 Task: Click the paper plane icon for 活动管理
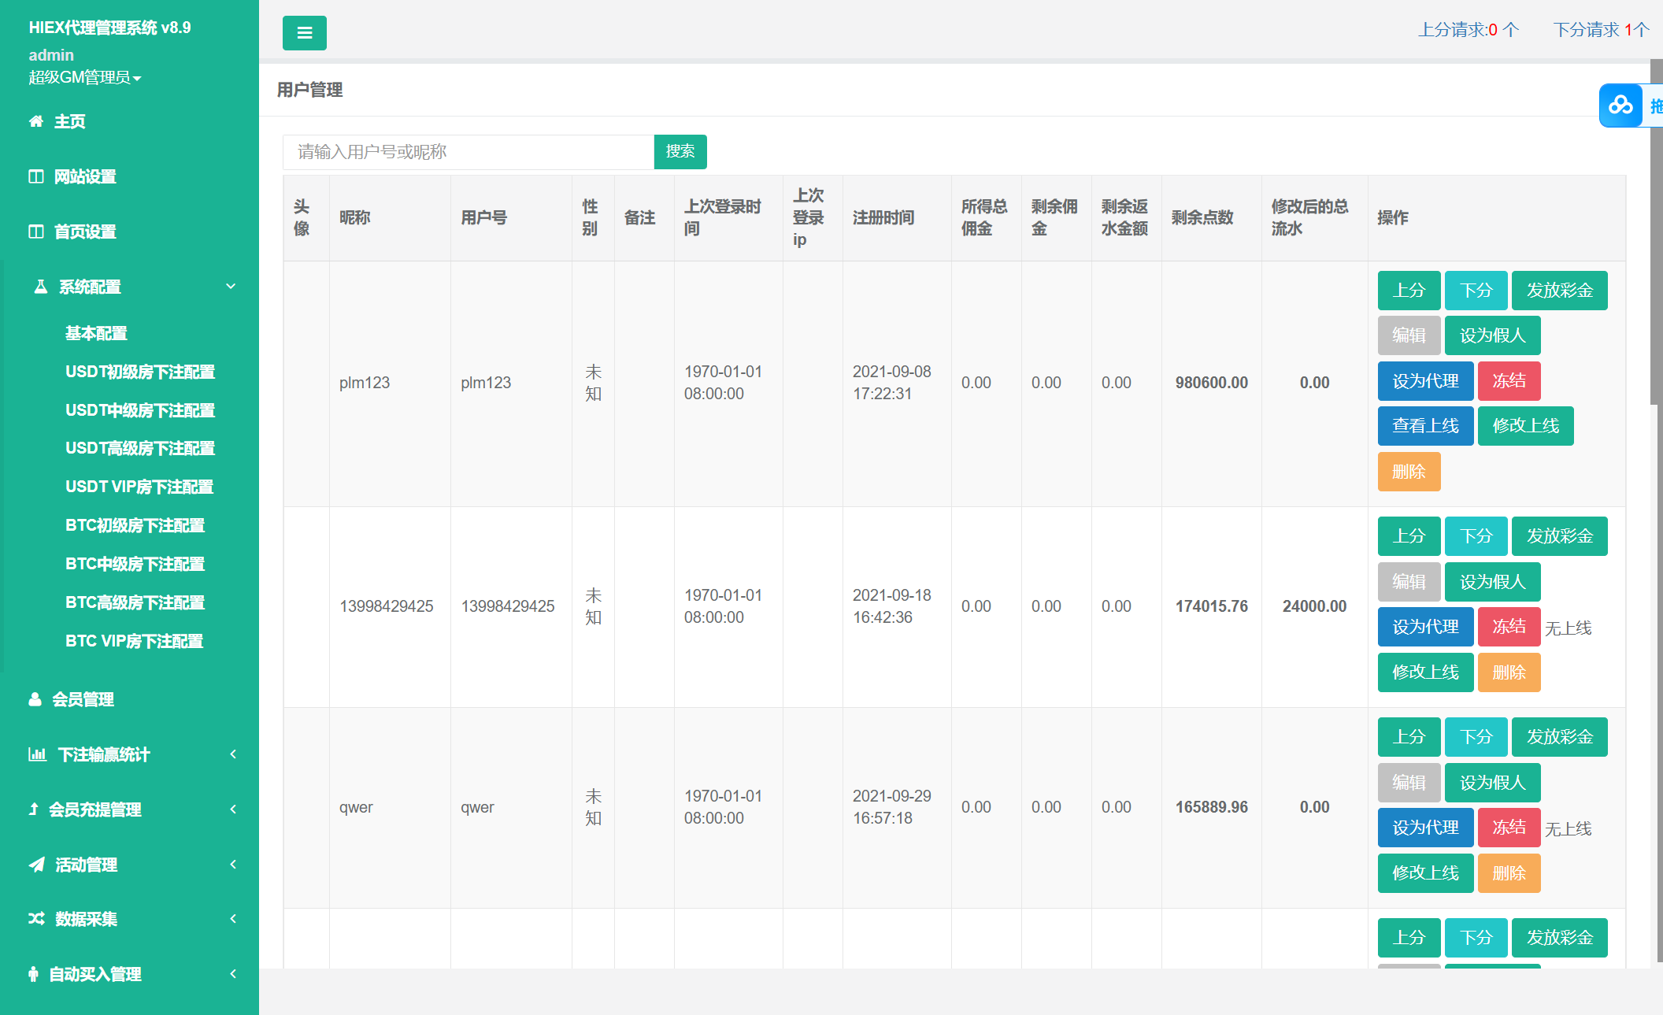[37, 865]
